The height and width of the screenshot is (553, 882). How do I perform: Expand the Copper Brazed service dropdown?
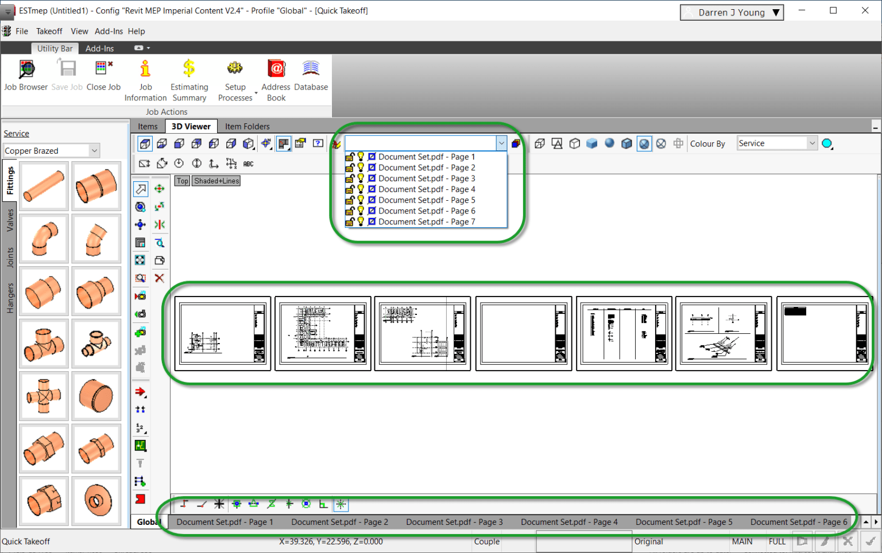[x=94, y=150]
